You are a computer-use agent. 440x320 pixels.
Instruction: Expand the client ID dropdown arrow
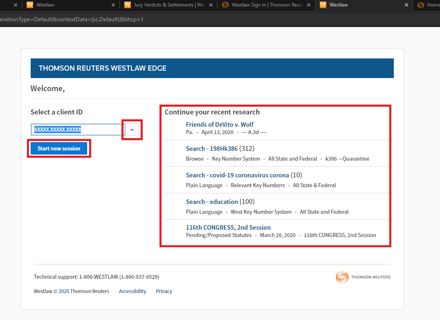coord(132,130)
